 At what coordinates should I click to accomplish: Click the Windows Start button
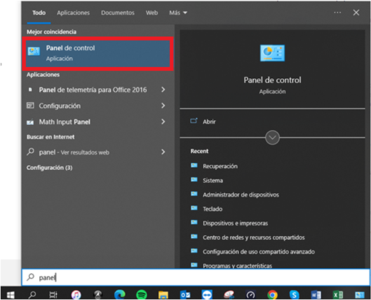click(x=10, y=295)
